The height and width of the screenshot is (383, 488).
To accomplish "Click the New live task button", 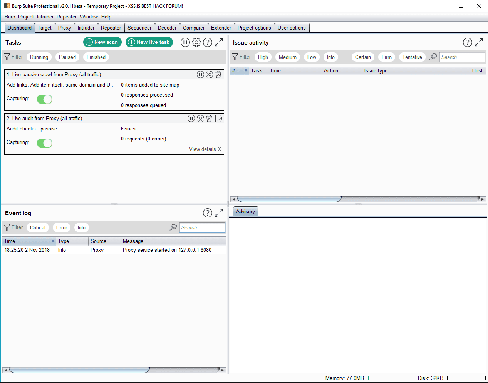I will coord(149,42).
